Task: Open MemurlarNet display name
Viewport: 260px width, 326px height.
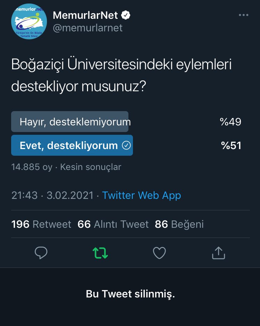Action: point(86,15)
